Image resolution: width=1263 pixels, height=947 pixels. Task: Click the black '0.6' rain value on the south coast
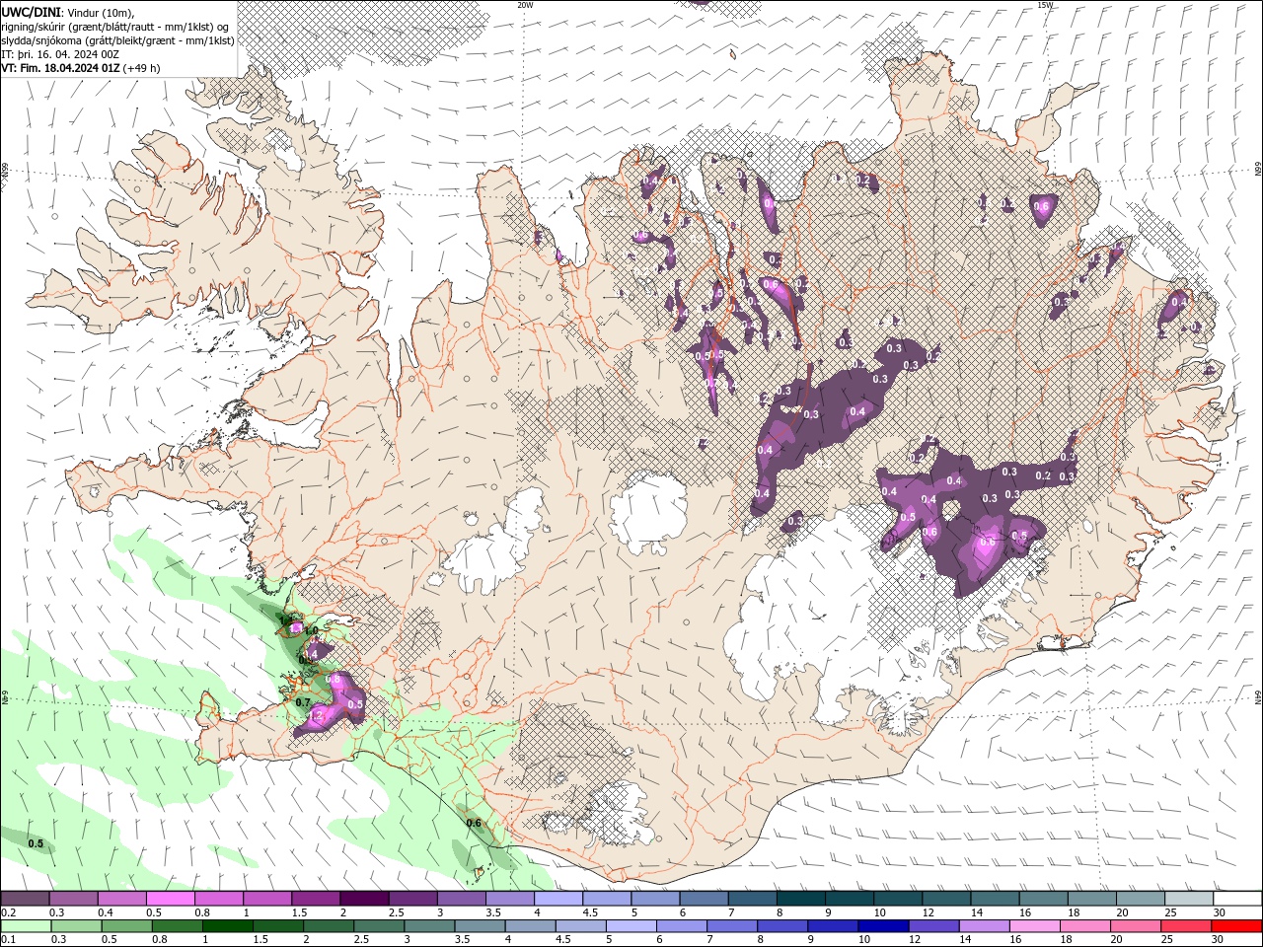click(473, 823)
